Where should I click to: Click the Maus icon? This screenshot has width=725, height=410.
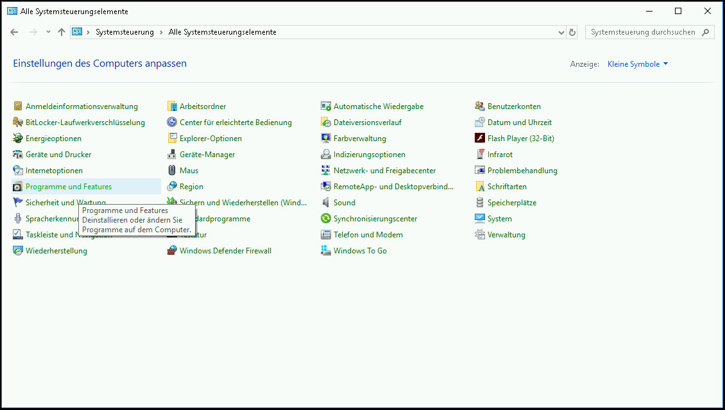click(172, 171)
